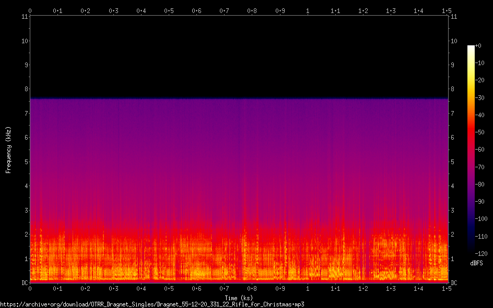Image resolution: width=493 pixels, height=308 pixels.
Task: Select the 5 kHz label on the left frequency axis
Action: tap(25, 162)
